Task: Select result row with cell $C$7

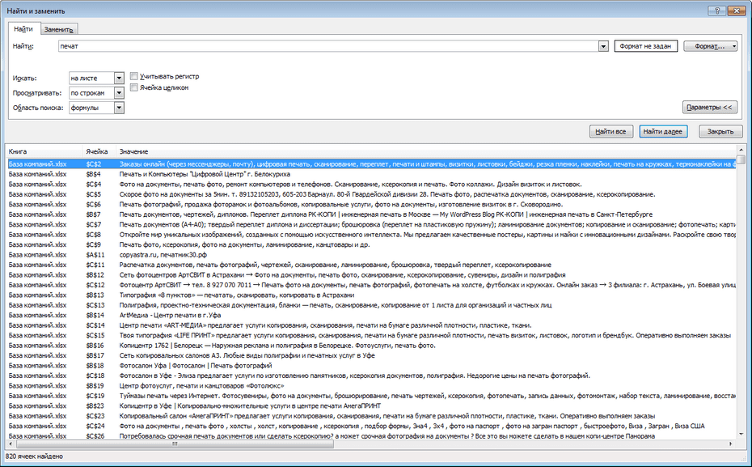Action: pos(371,225)
